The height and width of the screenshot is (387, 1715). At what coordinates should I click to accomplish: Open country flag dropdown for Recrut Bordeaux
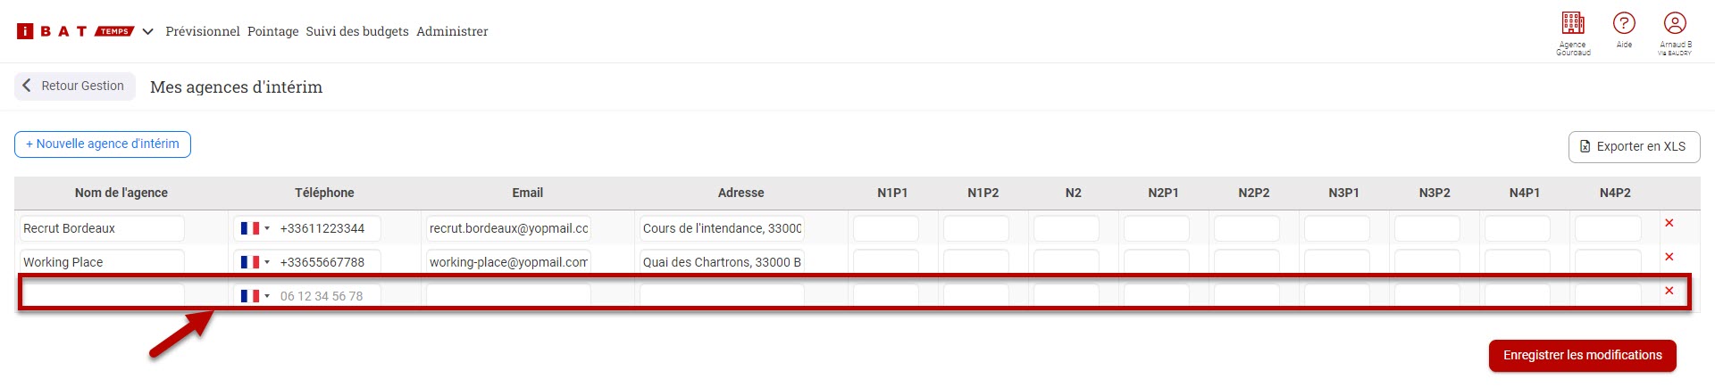click(x=255, y=228)
